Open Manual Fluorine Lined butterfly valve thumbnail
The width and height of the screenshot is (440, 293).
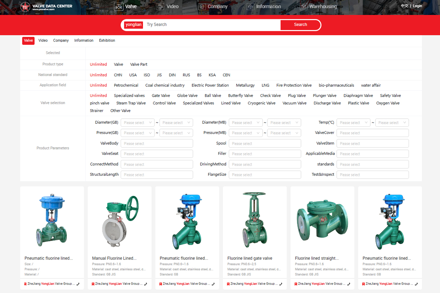[120, 220]
